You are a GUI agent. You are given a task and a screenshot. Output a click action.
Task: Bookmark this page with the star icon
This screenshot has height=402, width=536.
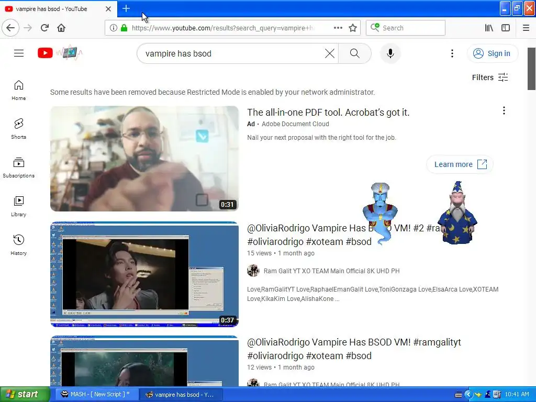(353, 28)
